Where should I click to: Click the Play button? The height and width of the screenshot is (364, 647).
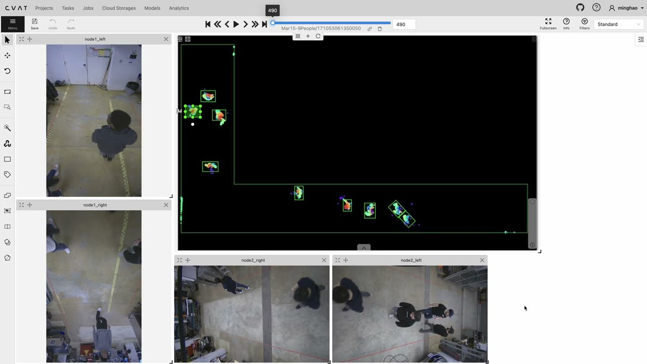click(x=236, y=24)
